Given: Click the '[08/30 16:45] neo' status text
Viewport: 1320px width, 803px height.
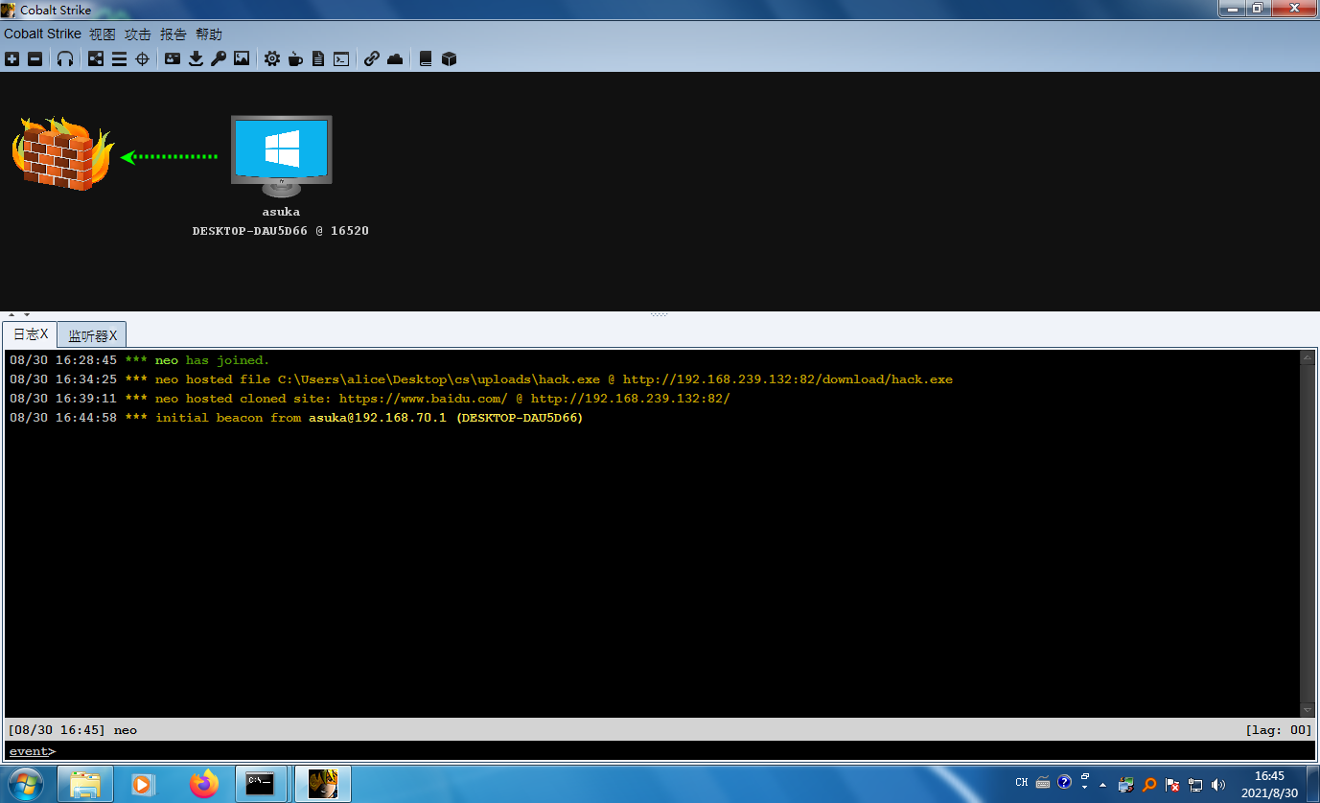Looking at the screenshot, I should pyautogui.click(x=73, y=730).
